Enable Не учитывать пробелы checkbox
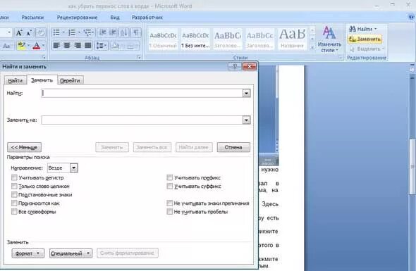The height and width of the screenshot is (271, 416). pos(169,211)
